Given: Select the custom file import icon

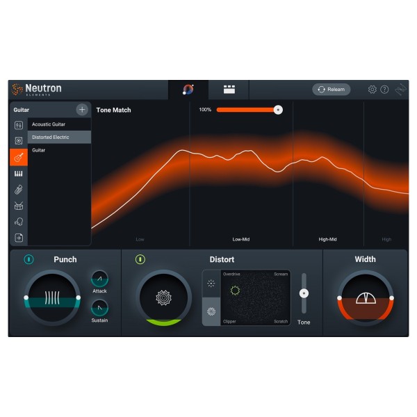Looking at the screenshot, I should pos(19,238).
